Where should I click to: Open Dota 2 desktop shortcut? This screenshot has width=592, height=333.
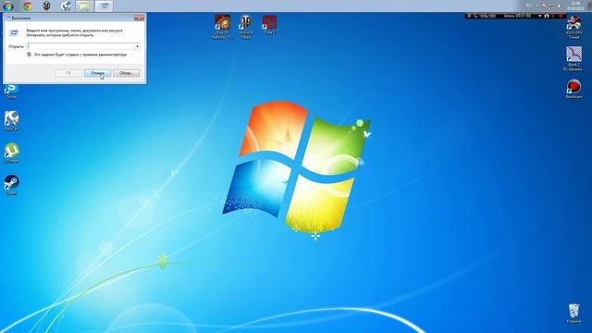(x=269, y=25)
